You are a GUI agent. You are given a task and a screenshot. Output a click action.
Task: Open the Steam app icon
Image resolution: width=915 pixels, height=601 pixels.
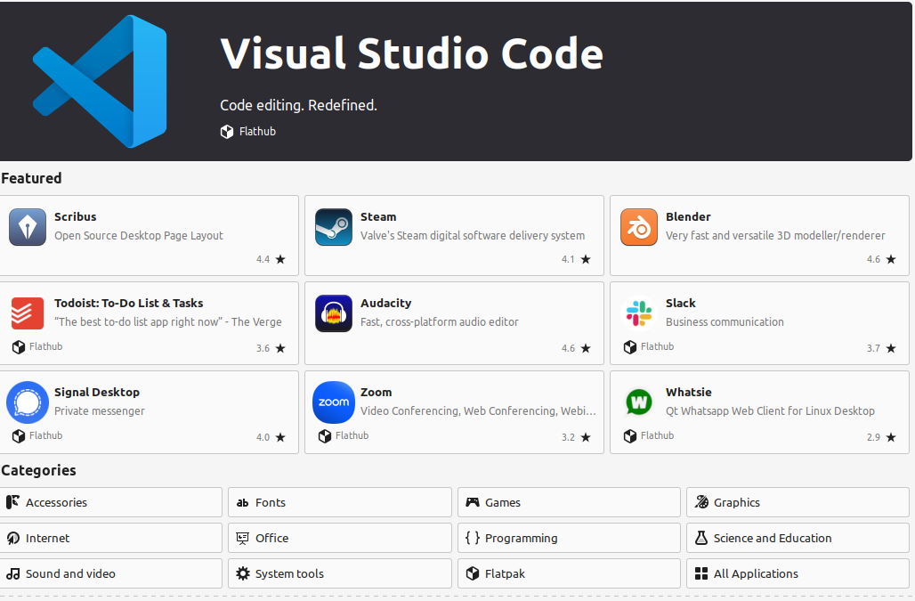pos(334,227)
